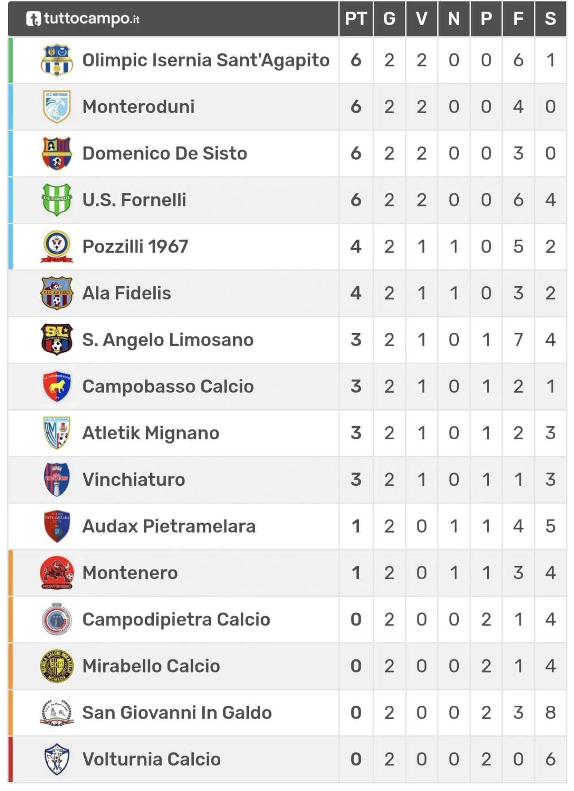Click the Audax Pietramelara team name
574x791 pixels.
pos(169,526)
